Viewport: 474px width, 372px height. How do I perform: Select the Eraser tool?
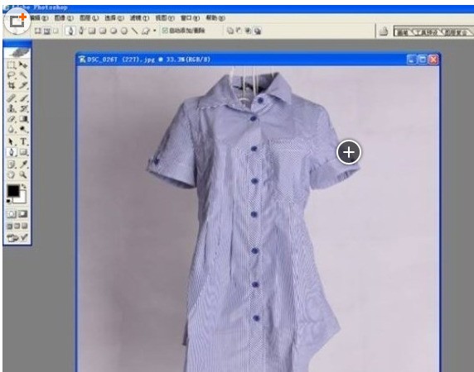[x=12, y=119]
